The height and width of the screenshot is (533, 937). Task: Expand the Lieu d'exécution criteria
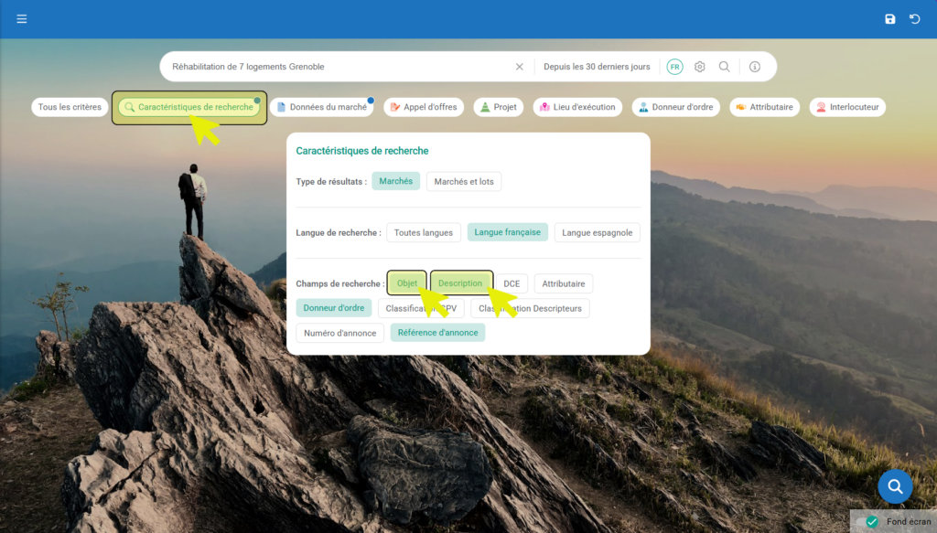577,107
